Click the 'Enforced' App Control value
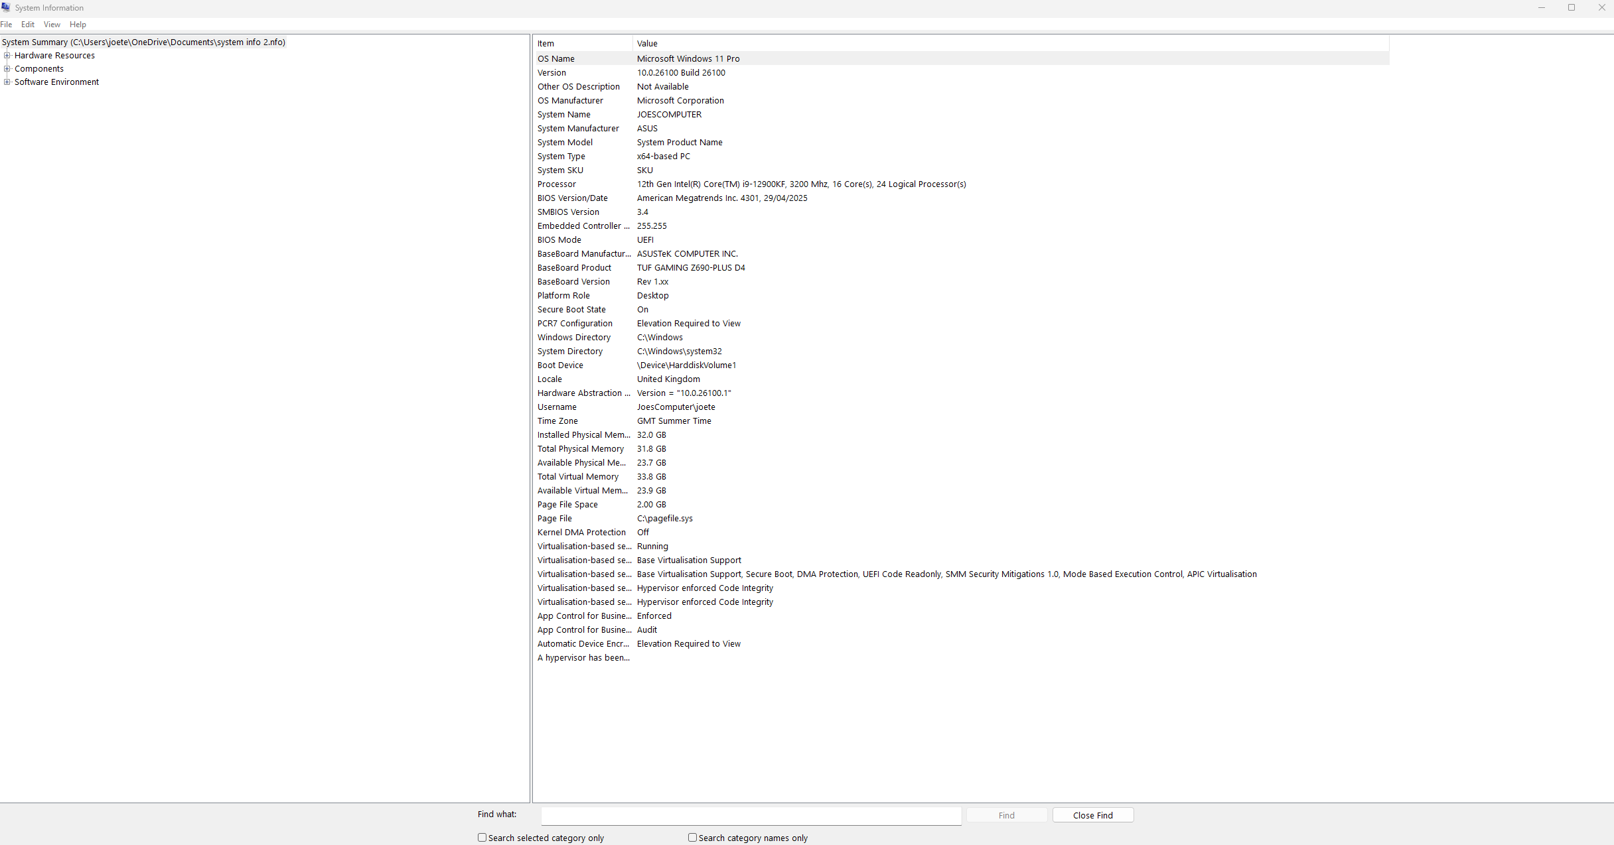This screenshot has width=1614, height=845. pos(654,616)
